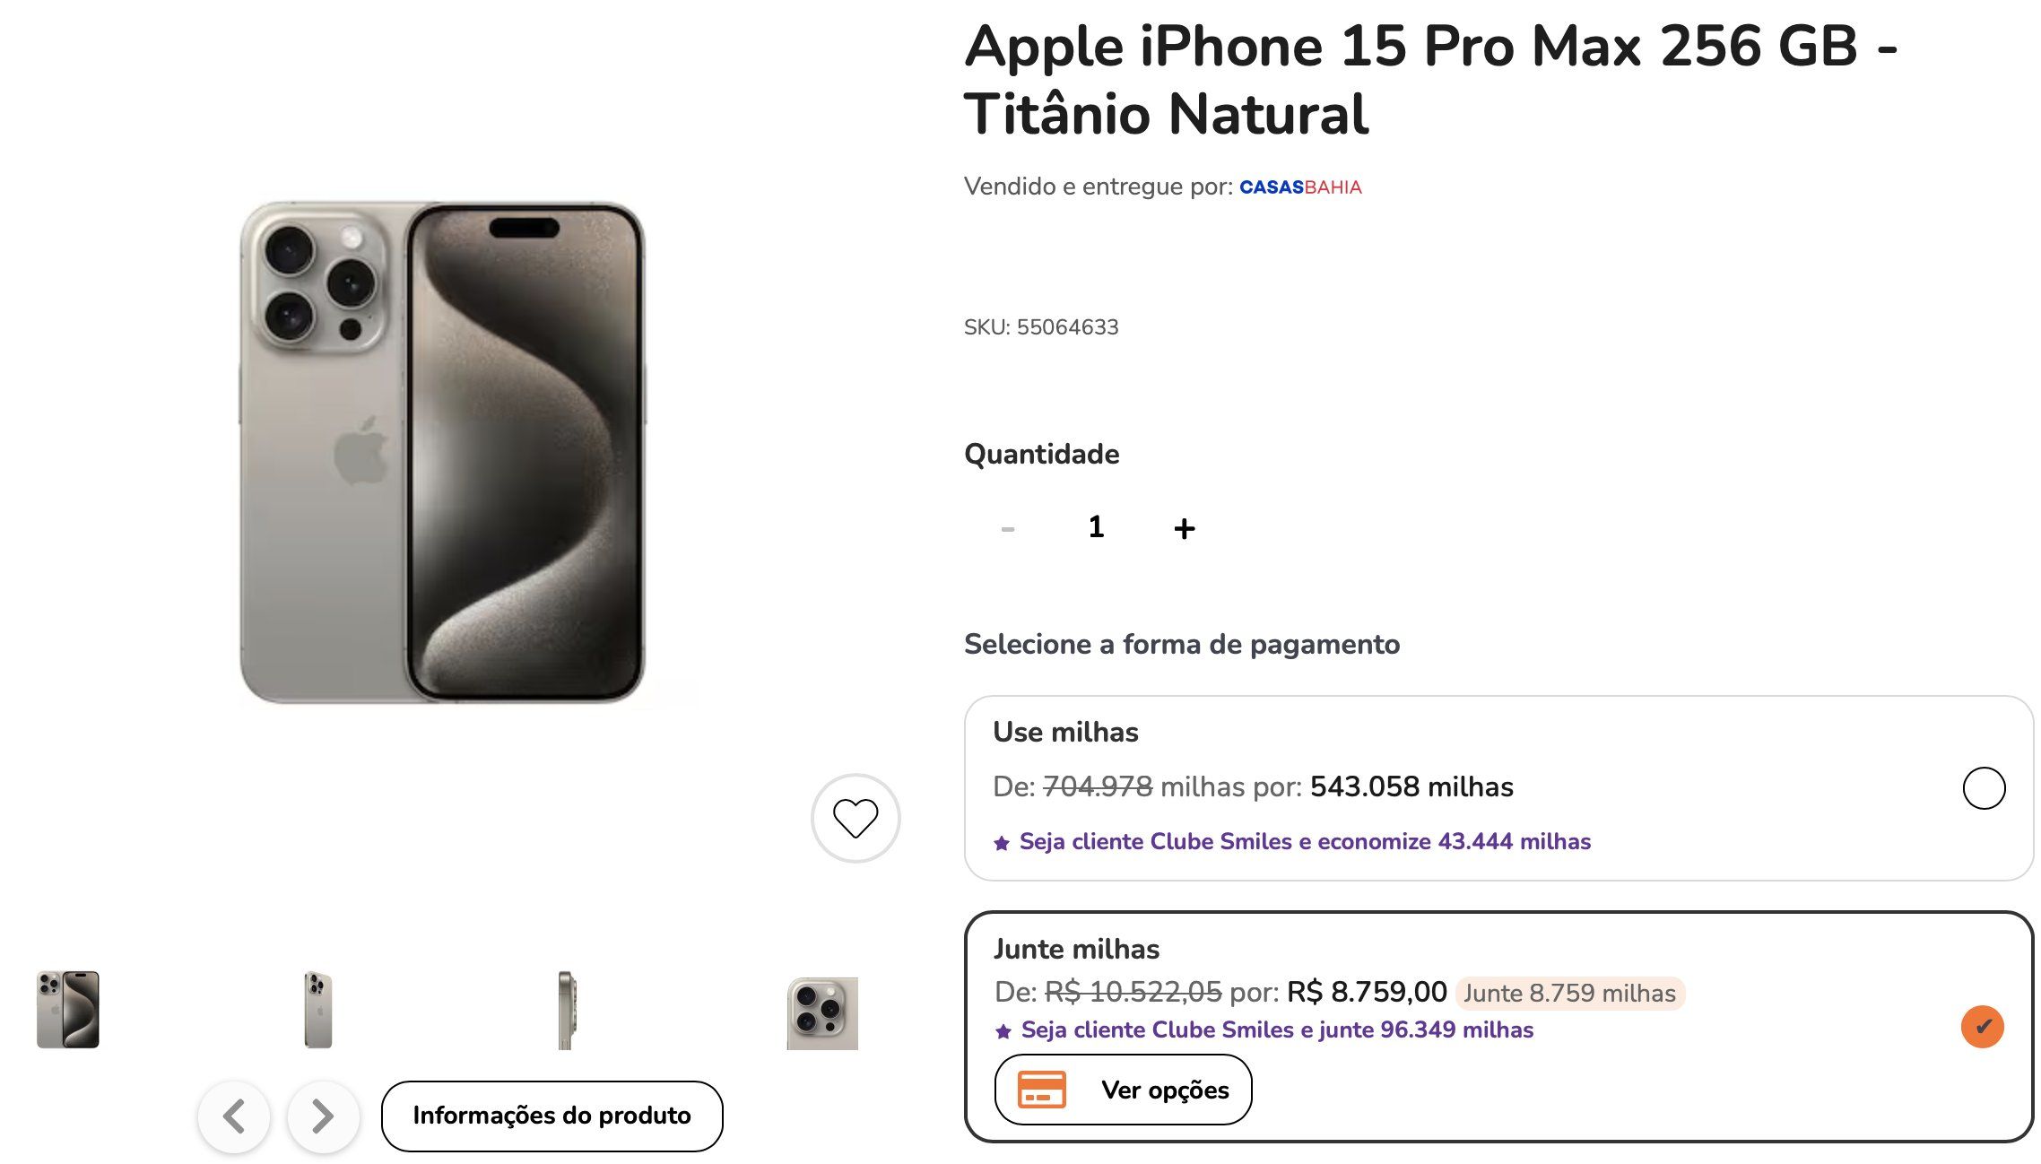
Task: Click star icon beside junte 96.349 milhas
Action: [1003, 1031]
